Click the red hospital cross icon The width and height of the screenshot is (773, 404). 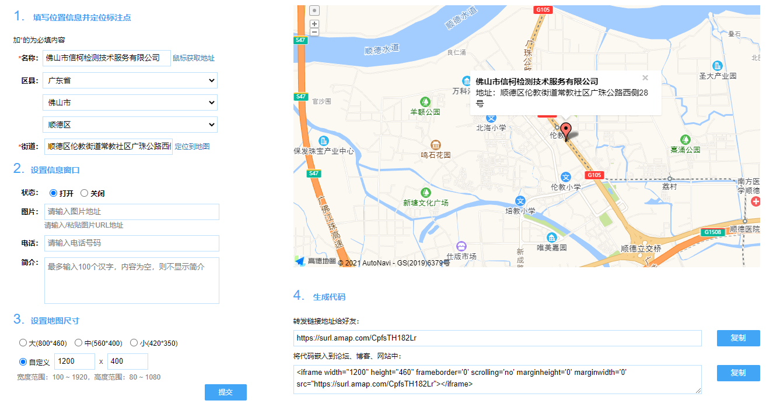[755, 201]
